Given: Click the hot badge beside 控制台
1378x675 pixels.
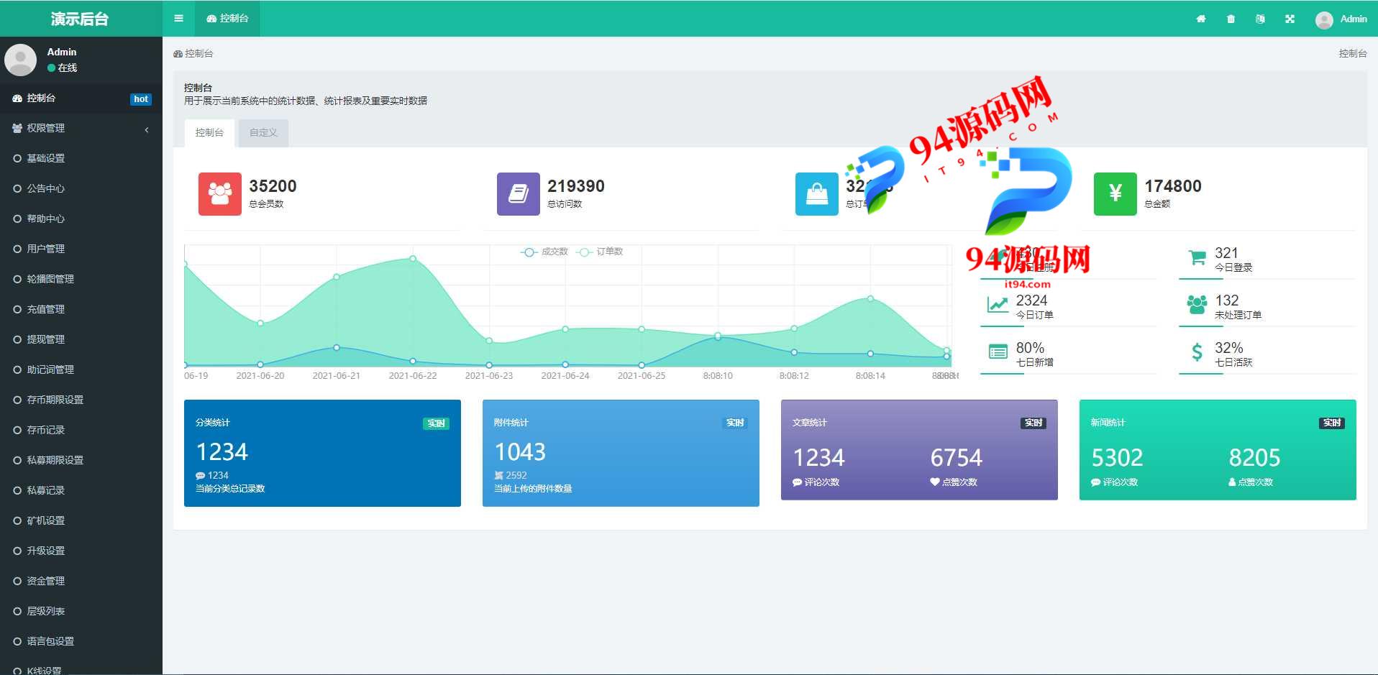Looking at the screenshot, I should tap(141, 99).
